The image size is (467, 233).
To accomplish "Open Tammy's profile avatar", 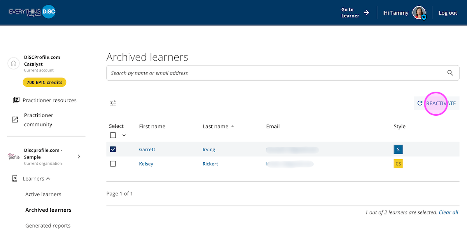I will coord(419,13).
